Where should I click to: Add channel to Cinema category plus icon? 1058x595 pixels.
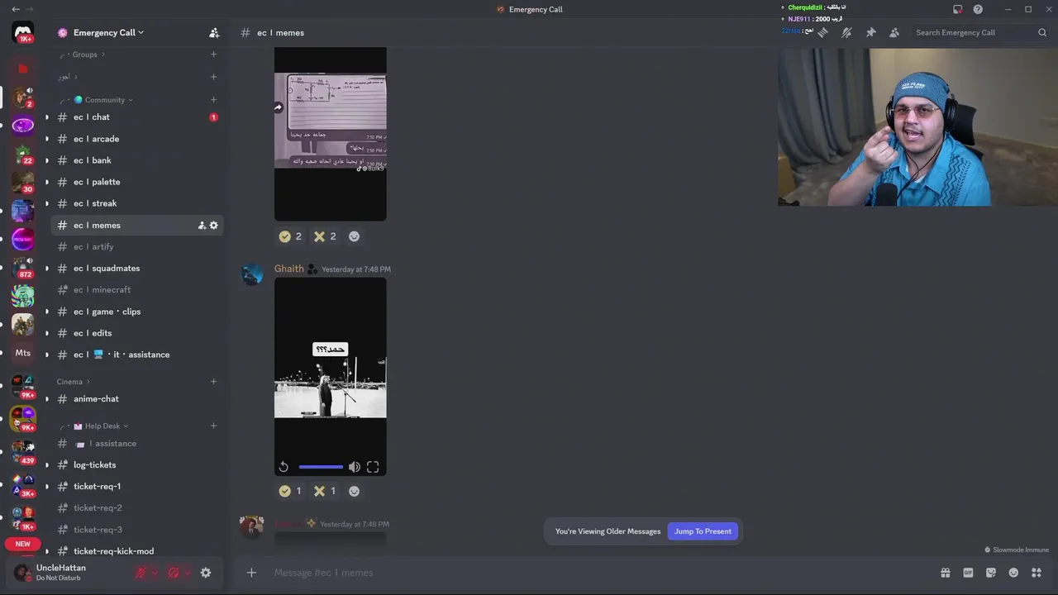pos(213,382)
